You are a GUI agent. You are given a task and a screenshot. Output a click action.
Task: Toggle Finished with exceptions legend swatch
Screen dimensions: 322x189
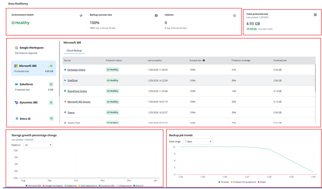(x=231, y=182)
